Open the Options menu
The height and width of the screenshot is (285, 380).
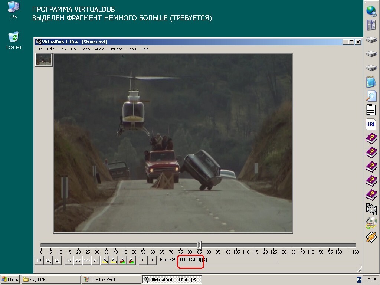(116, 49)
